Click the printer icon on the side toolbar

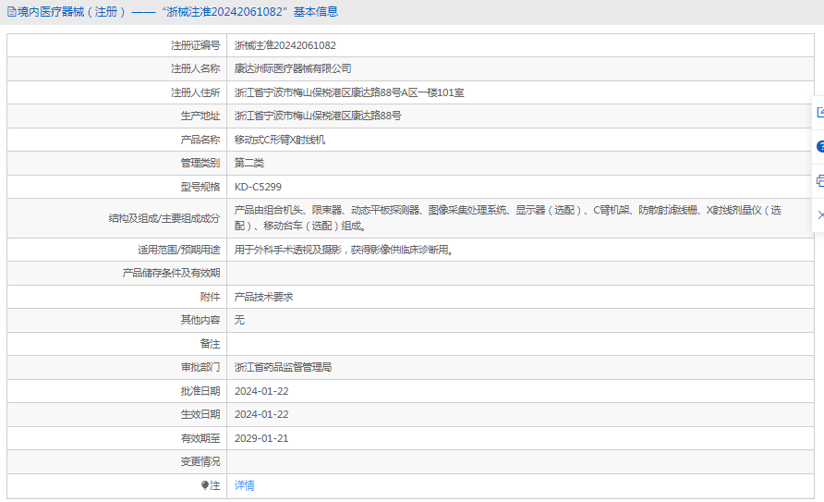coord(820,181)
